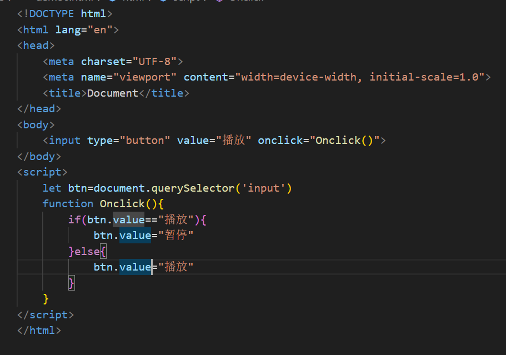
Task: Click the closing /body tag
Action: coord(39,157)
